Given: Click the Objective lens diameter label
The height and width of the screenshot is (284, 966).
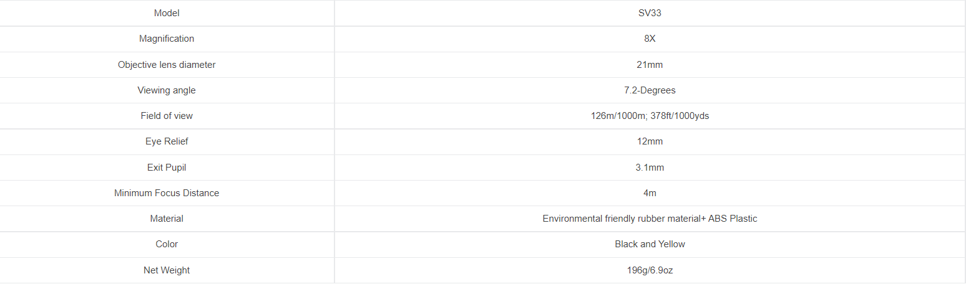Looking at the screenshot, I should (167, 65).
